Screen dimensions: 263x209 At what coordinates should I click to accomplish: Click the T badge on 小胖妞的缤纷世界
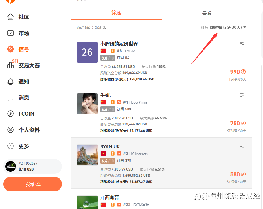coord(113,51)
